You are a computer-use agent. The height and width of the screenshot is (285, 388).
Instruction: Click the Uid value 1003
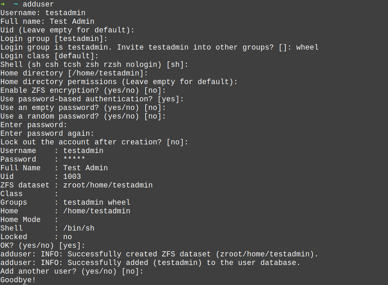coord(72,176)
